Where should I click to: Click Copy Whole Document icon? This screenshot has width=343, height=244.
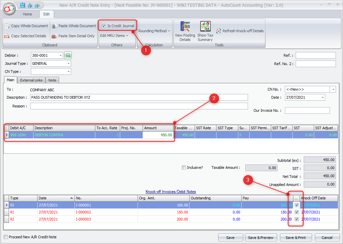pos(7,26)
